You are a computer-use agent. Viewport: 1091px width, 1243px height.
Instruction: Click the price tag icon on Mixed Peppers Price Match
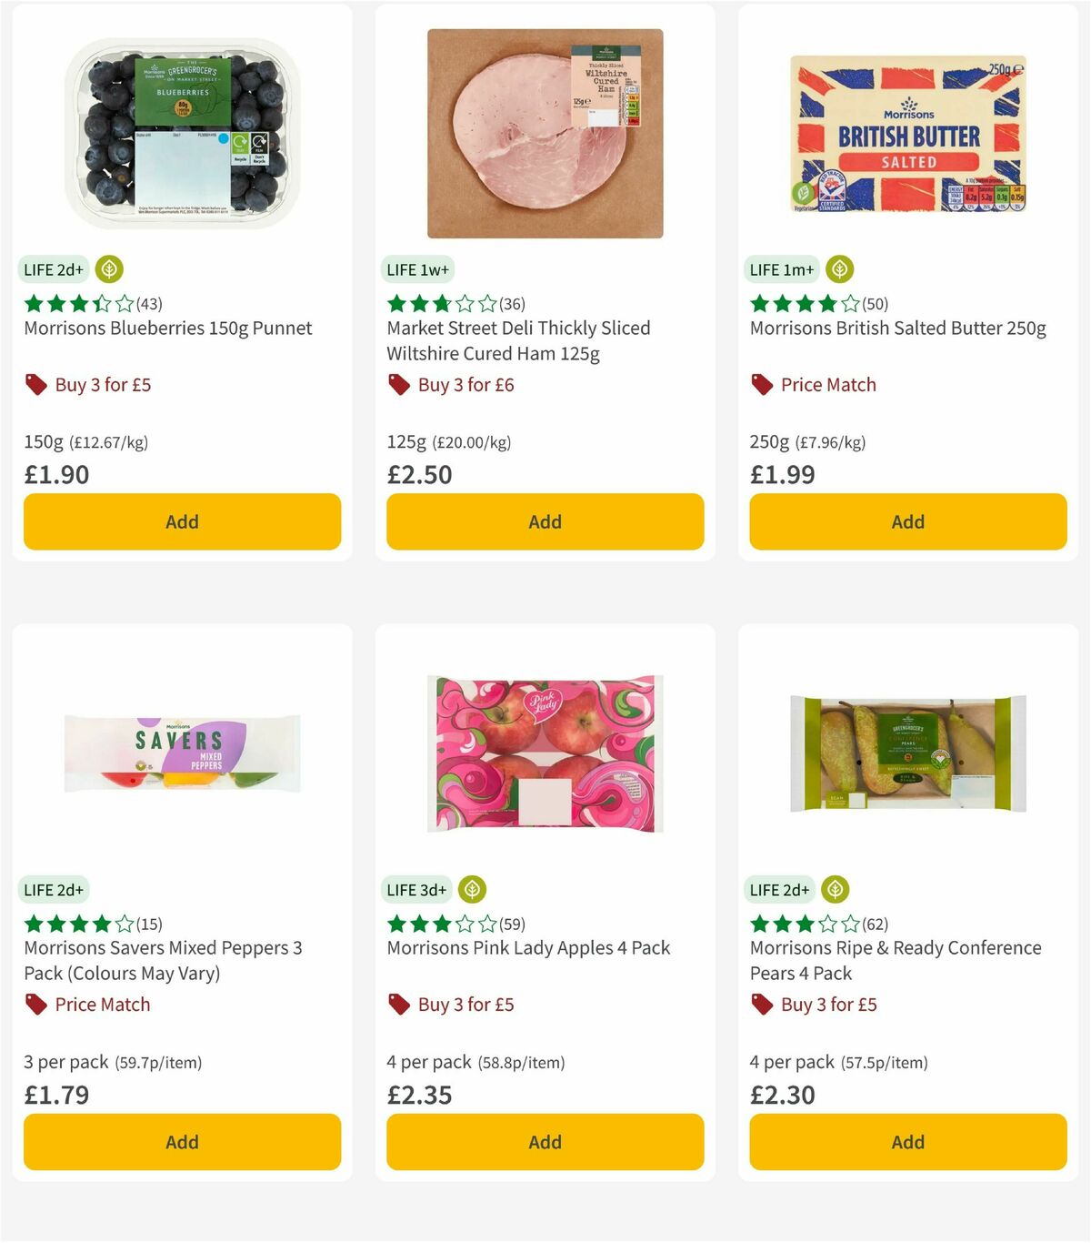click(35, 1005)
